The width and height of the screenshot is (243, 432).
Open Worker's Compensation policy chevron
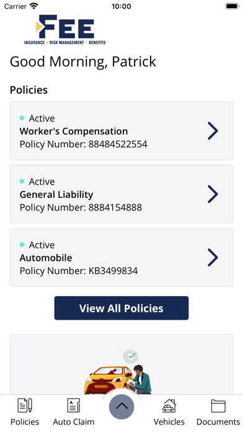213,131
